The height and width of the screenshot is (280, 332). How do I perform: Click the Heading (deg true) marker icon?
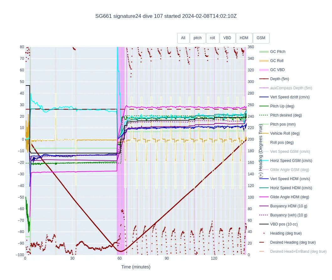click(x=264, y=233)
